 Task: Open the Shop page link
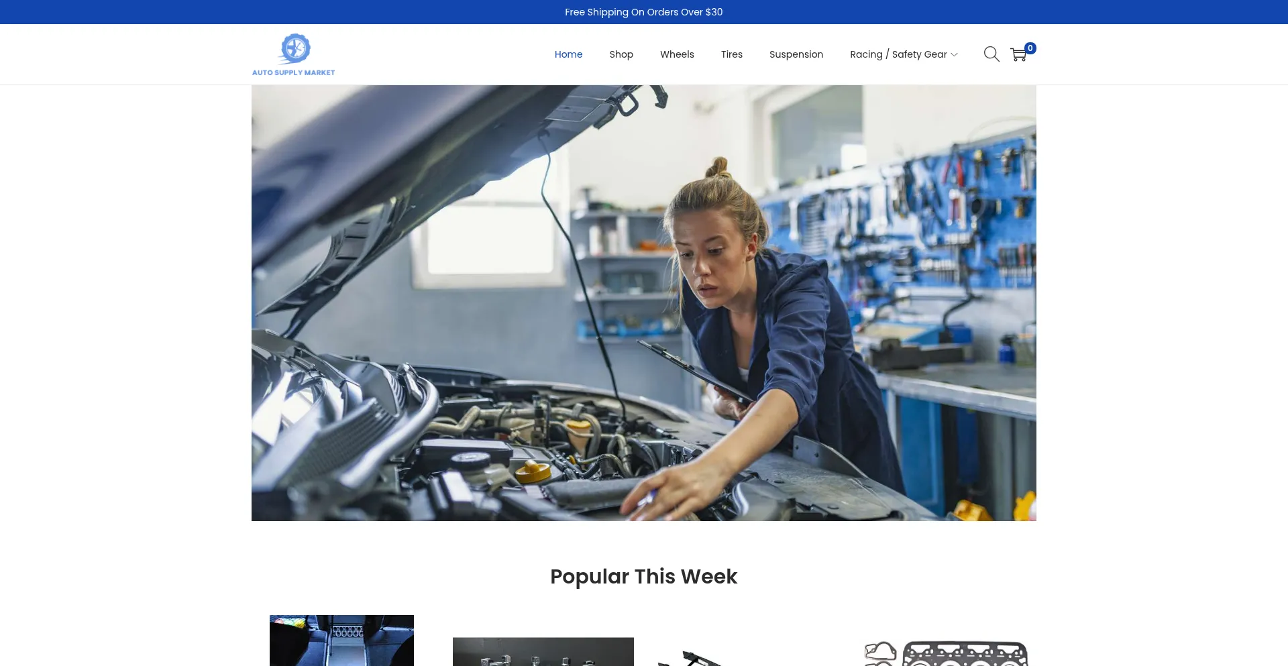point(621,54)
